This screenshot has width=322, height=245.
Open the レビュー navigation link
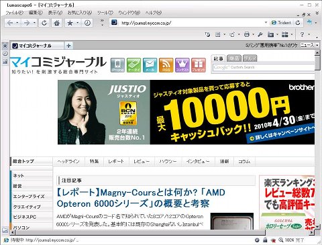142,161
